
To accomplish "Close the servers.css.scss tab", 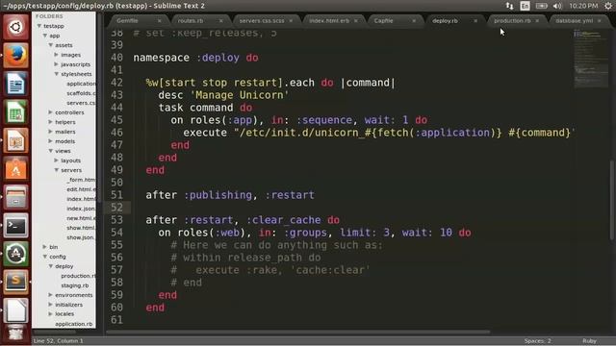I will tap(291, 21).
